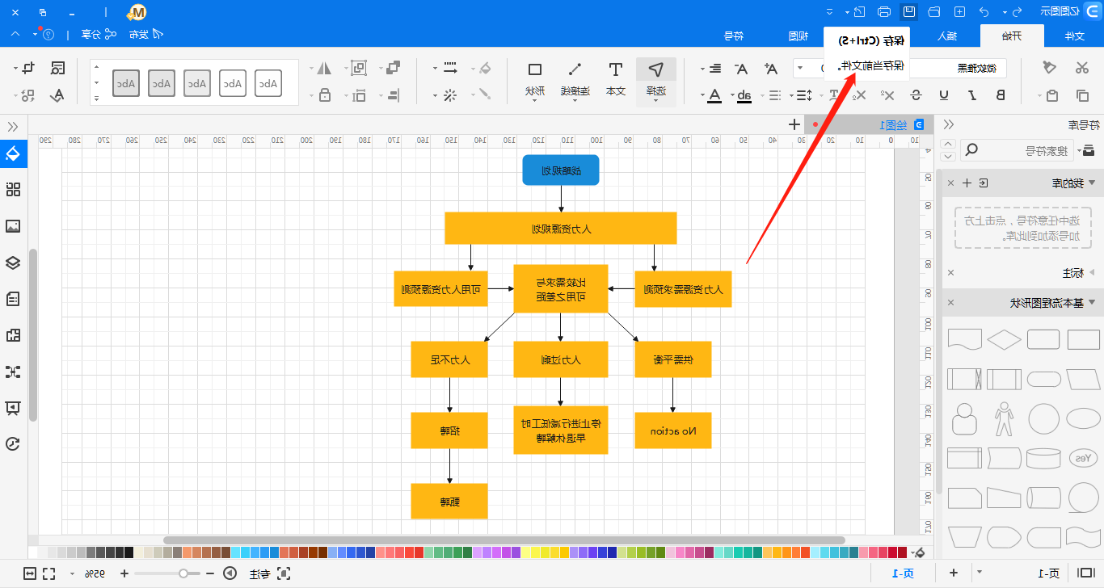The width and height of the screenshot is (1104, 588).
Task: Open the Image panel from the sidebar
Action: (13, 226)
